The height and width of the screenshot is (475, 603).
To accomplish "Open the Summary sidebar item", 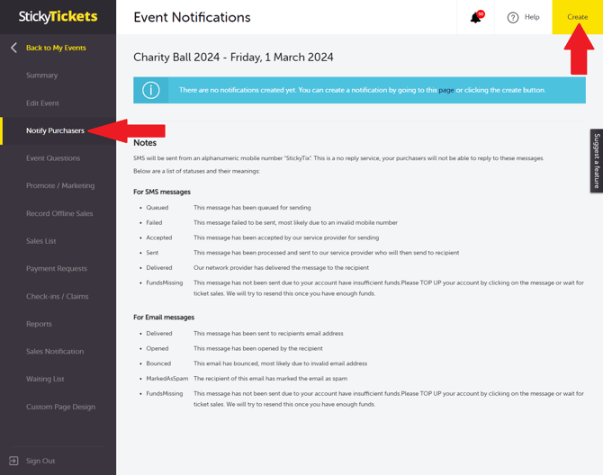I will (x=42, y=76).
